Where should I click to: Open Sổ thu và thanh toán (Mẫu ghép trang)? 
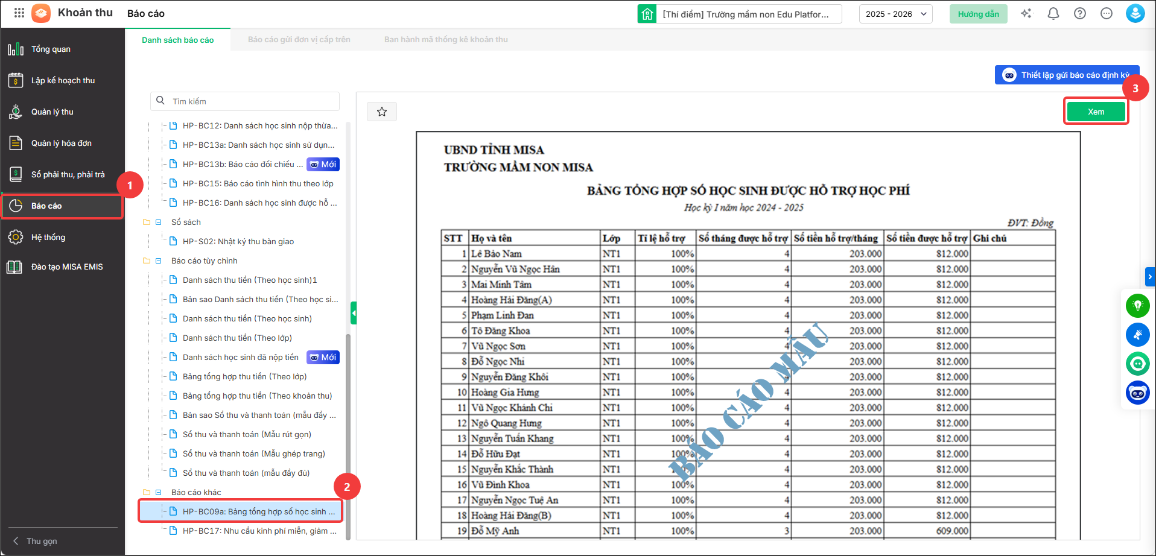[254, 453]
